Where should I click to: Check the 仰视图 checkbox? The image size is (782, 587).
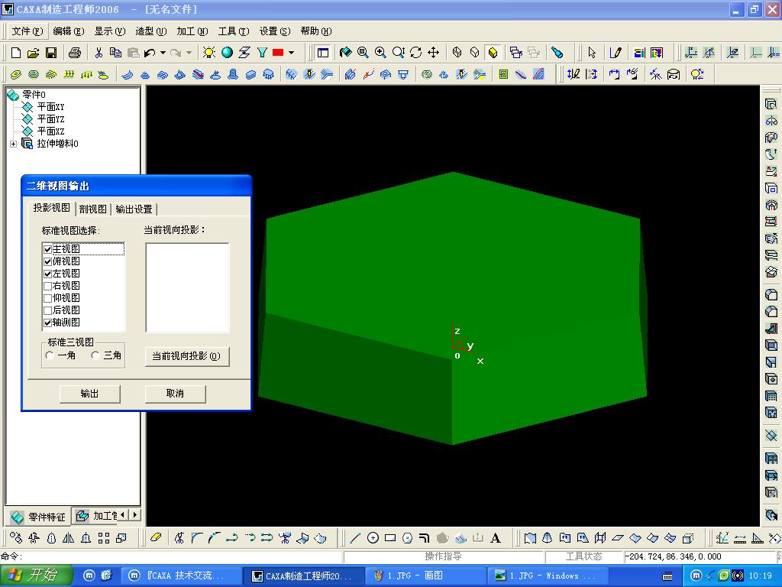pyautogui.click(x=48, y=298)
